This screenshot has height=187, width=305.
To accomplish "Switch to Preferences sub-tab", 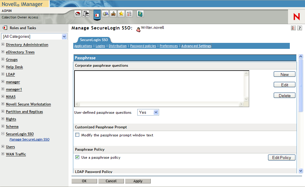I will coord(169,46).
